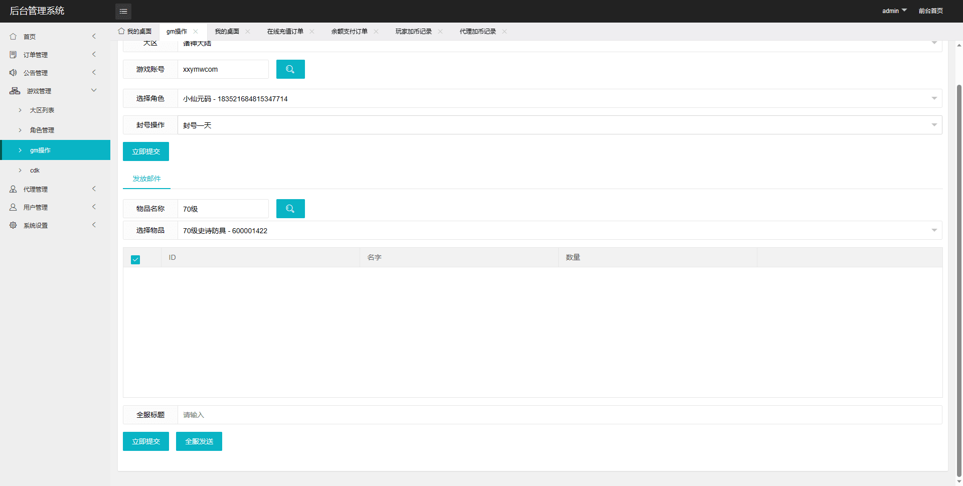Open cdk in the sidebar
The width and height of the screenshot is (963, 486).
(35, 170)
